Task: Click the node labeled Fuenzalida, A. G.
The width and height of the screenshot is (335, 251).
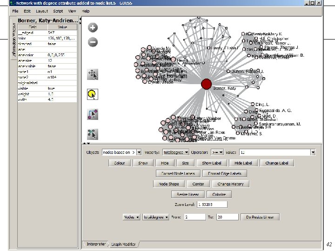Action: click(x=257, y=110)
